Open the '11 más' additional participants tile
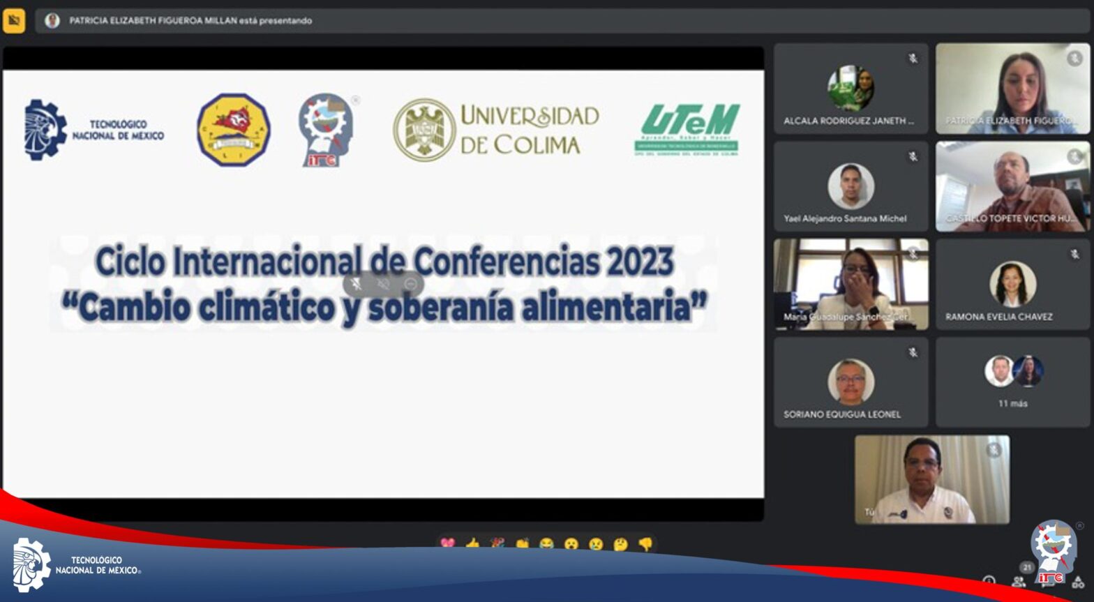Viewport: 1094px width, 602px height. [1012, 382]
